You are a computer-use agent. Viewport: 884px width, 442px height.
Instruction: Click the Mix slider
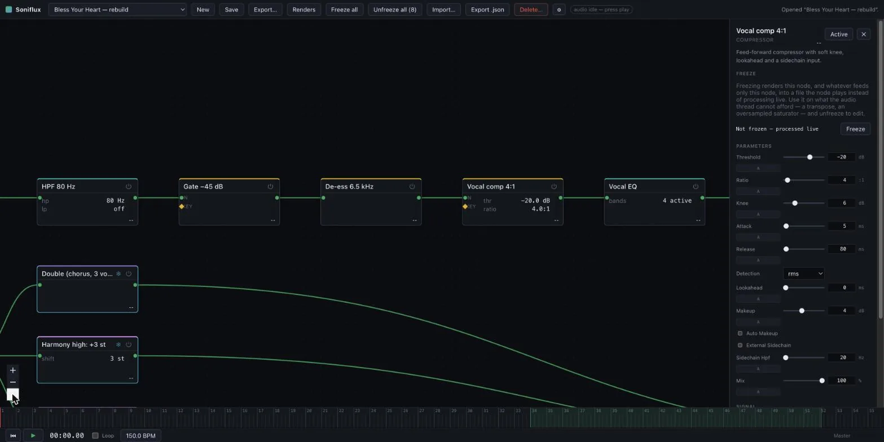click(x=804, y=381)
